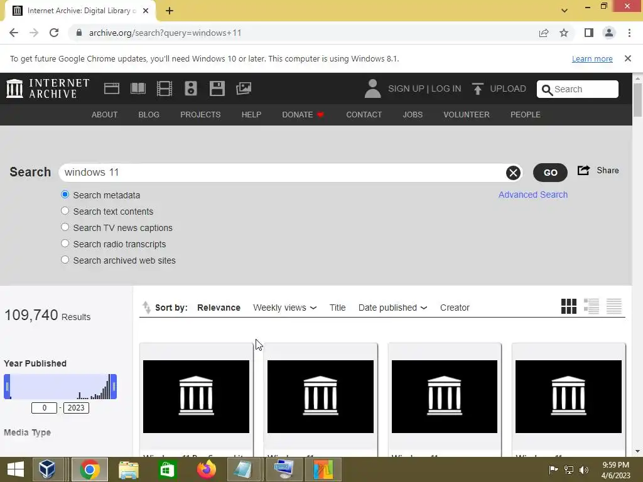Select Search archived web sites option
Screen dimensions: 643x482
point(65,260)
